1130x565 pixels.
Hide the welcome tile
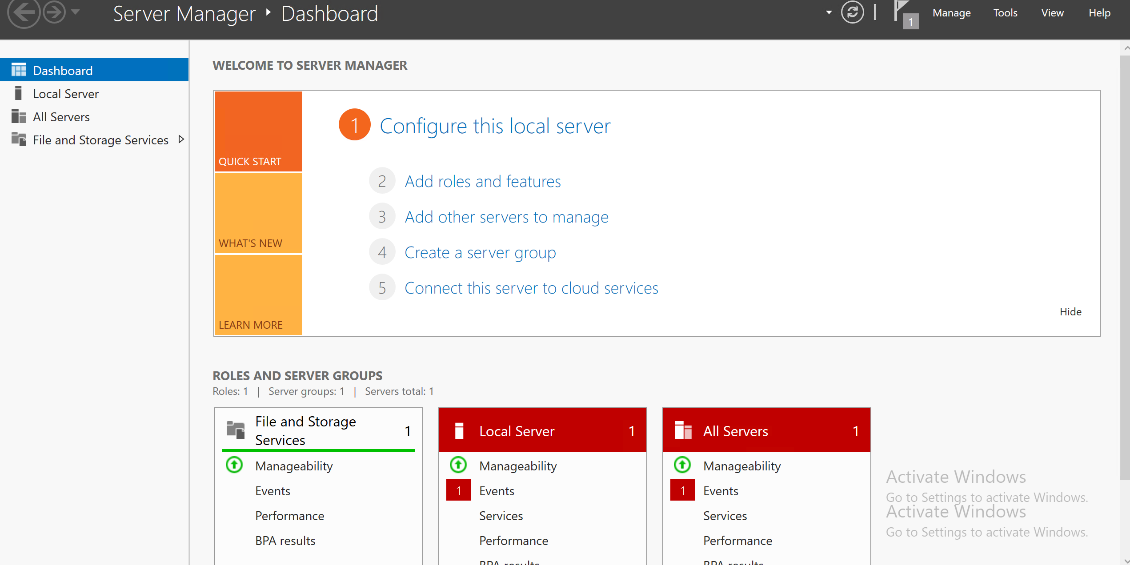click(1070, 312)
